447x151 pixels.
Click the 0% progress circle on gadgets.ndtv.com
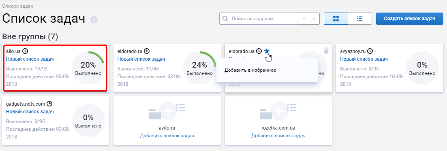coord(88,121)
